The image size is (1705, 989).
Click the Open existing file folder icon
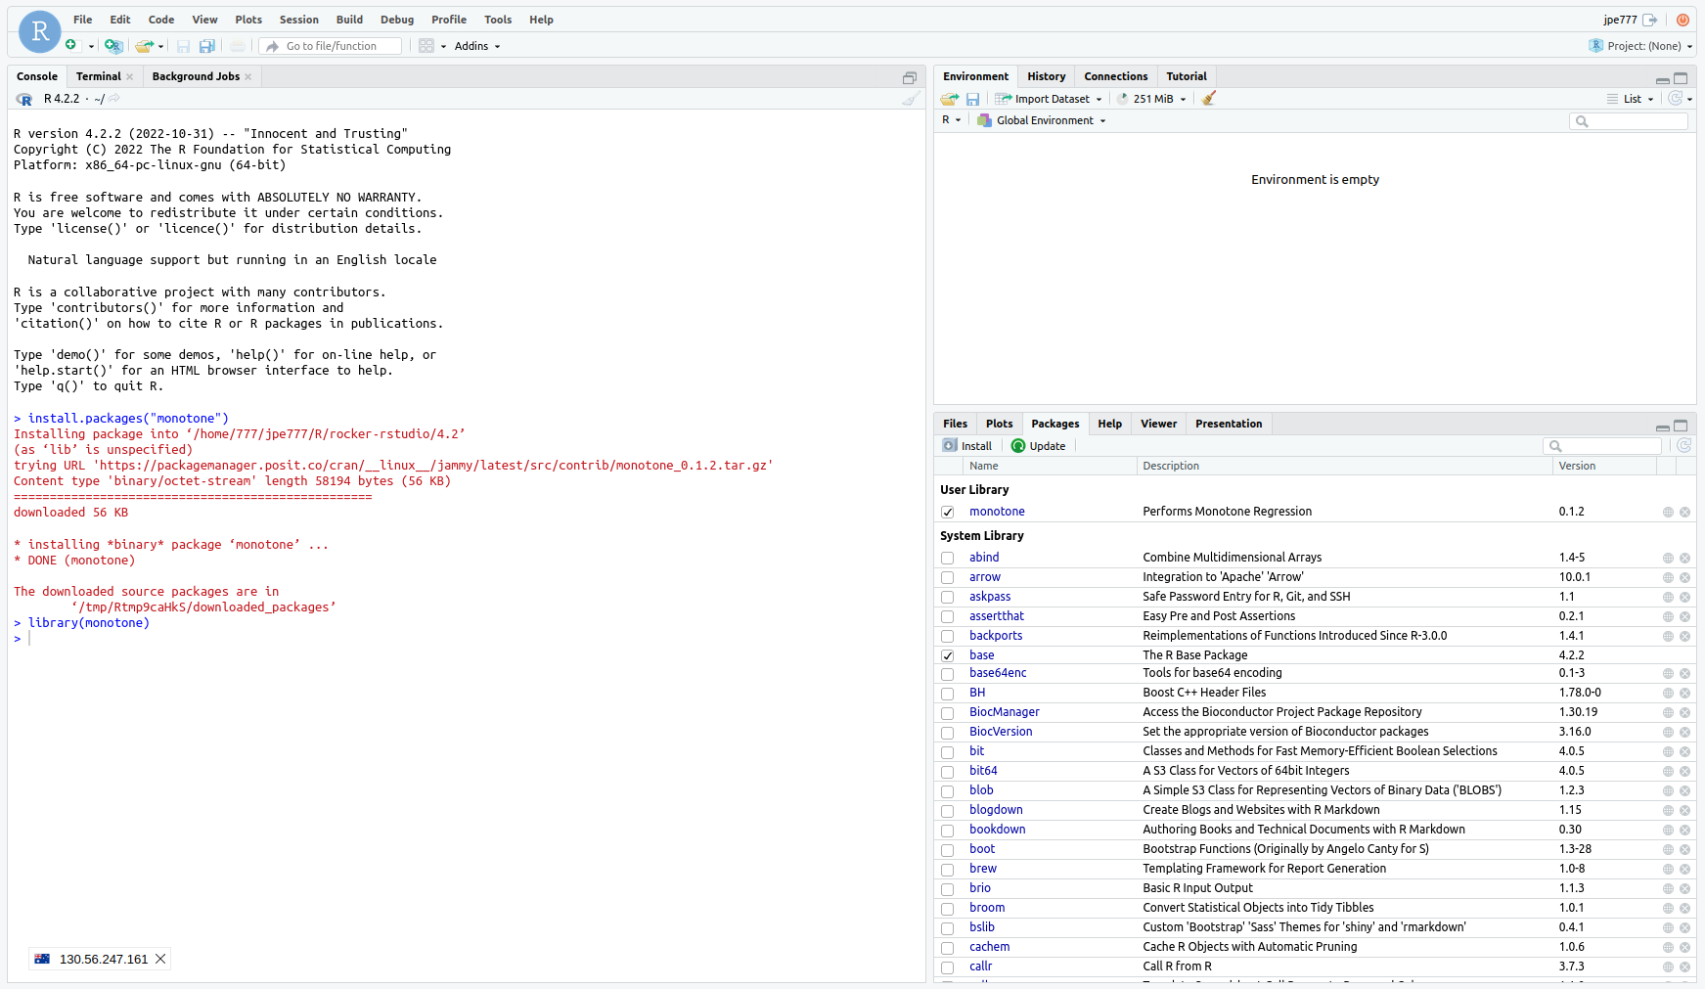[145, 46]
